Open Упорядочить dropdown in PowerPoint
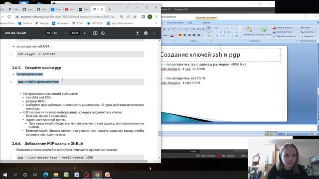The width and height of the screenshot is (319, 179). point(249,32)
